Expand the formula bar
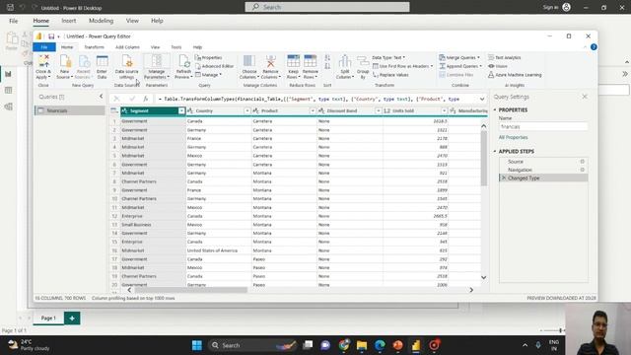The width and height of the screenshot is (631, 355). tap(482, 99)
